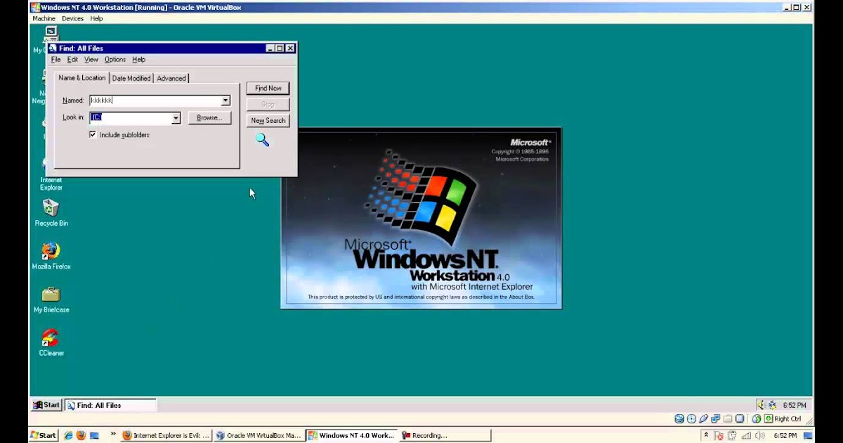Viewport: 843px width, 443px height.
Task: Click the host security alert flag tray icon
Action: point(719,435)
